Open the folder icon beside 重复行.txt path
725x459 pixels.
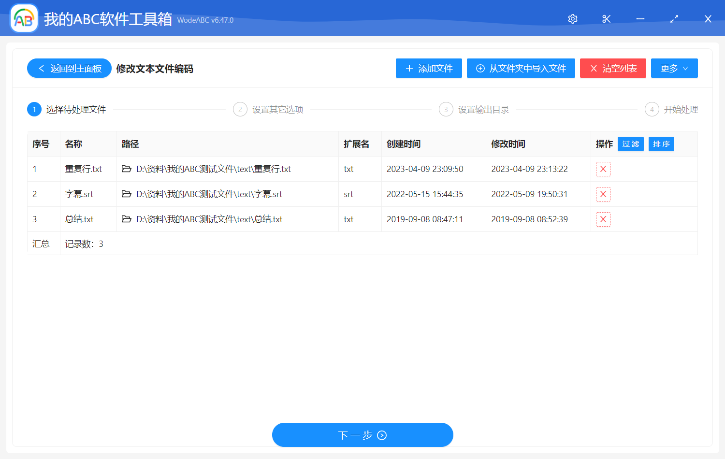(126, 169)
